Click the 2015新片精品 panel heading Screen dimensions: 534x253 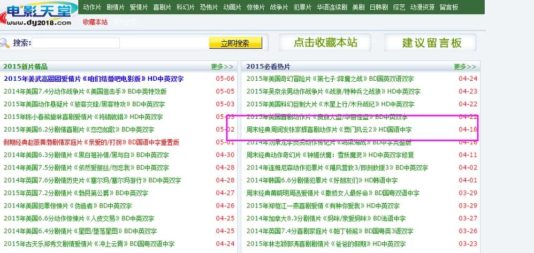[26, 67]
